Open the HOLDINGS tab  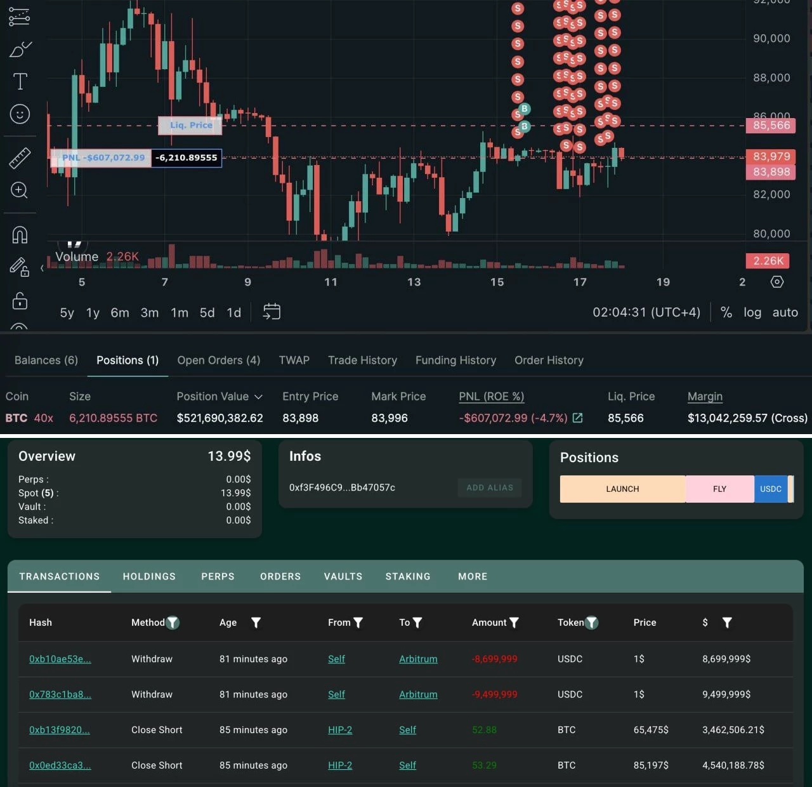tap(149, 576)
